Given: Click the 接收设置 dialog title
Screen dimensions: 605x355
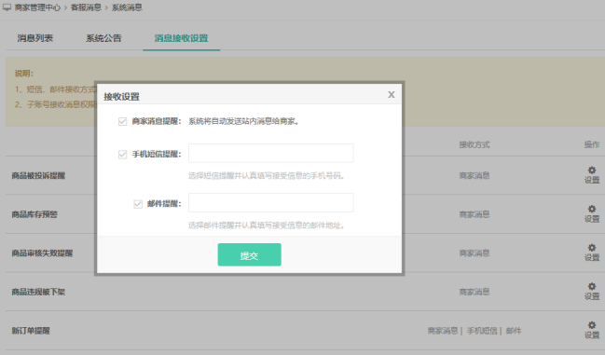Looking at the screenshot, I should pyautogui.click(x=121, y=96).
